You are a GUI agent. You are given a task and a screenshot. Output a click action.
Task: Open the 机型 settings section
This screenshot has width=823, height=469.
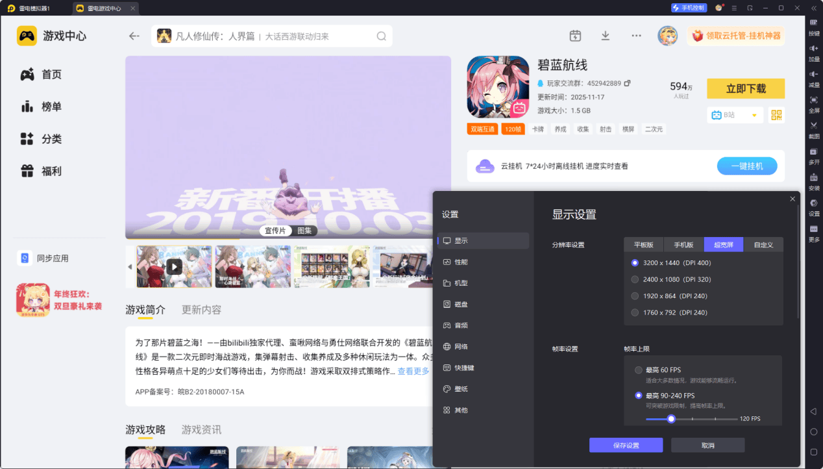tap(483, 283)
